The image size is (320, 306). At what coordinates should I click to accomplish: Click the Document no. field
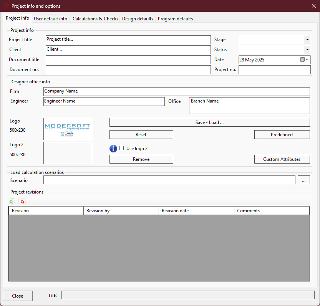(128, 70)
